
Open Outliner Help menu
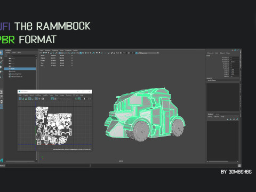click(19, 53)
